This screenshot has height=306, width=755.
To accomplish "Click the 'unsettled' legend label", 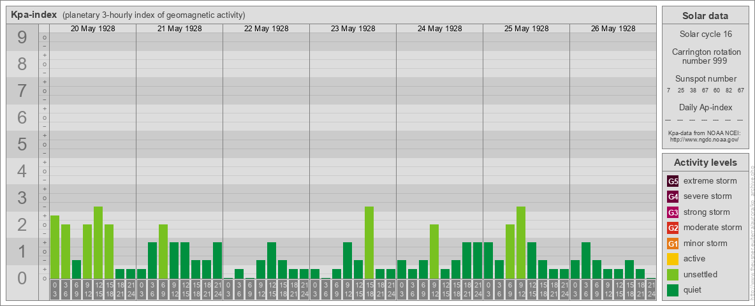I will point(700,274).
